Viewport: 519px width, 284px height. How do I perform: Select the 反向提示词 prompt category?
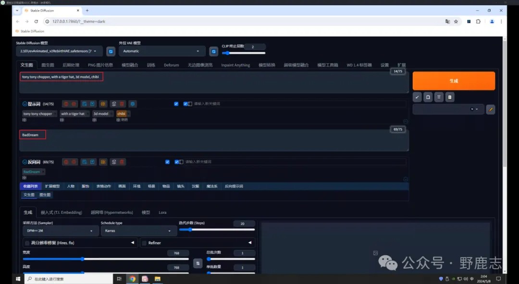(234, 186)
